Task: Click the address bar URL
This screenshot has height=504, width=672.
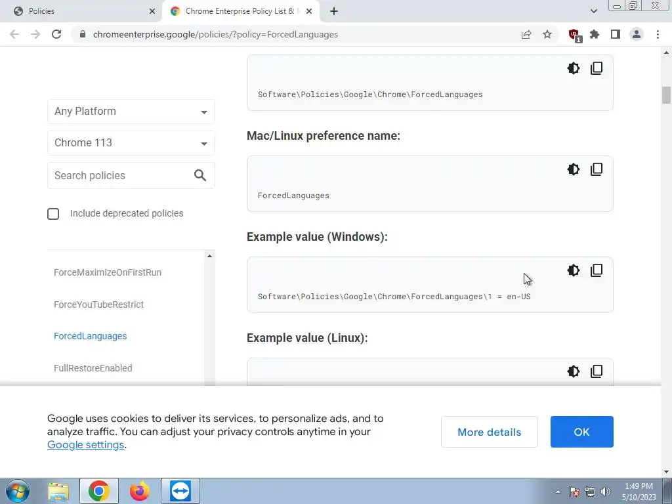Action: pyautogui.click(x=215, y=34)
